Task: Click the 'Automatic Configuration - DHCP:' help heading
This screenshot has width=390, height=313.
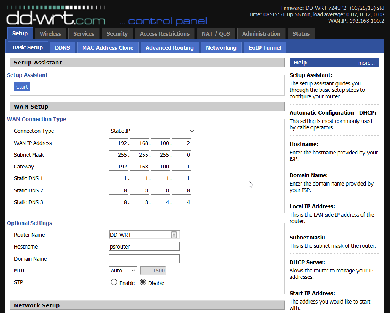Action: click(x=333, y=113)
